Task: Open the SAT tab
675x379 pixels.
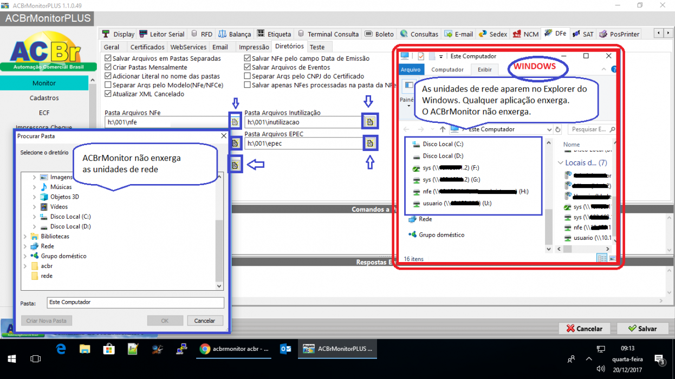Action: [583, 34]
